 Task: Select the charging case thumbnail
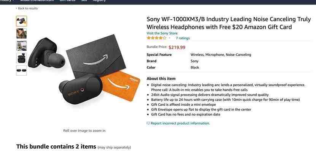(x=21, y=58)
